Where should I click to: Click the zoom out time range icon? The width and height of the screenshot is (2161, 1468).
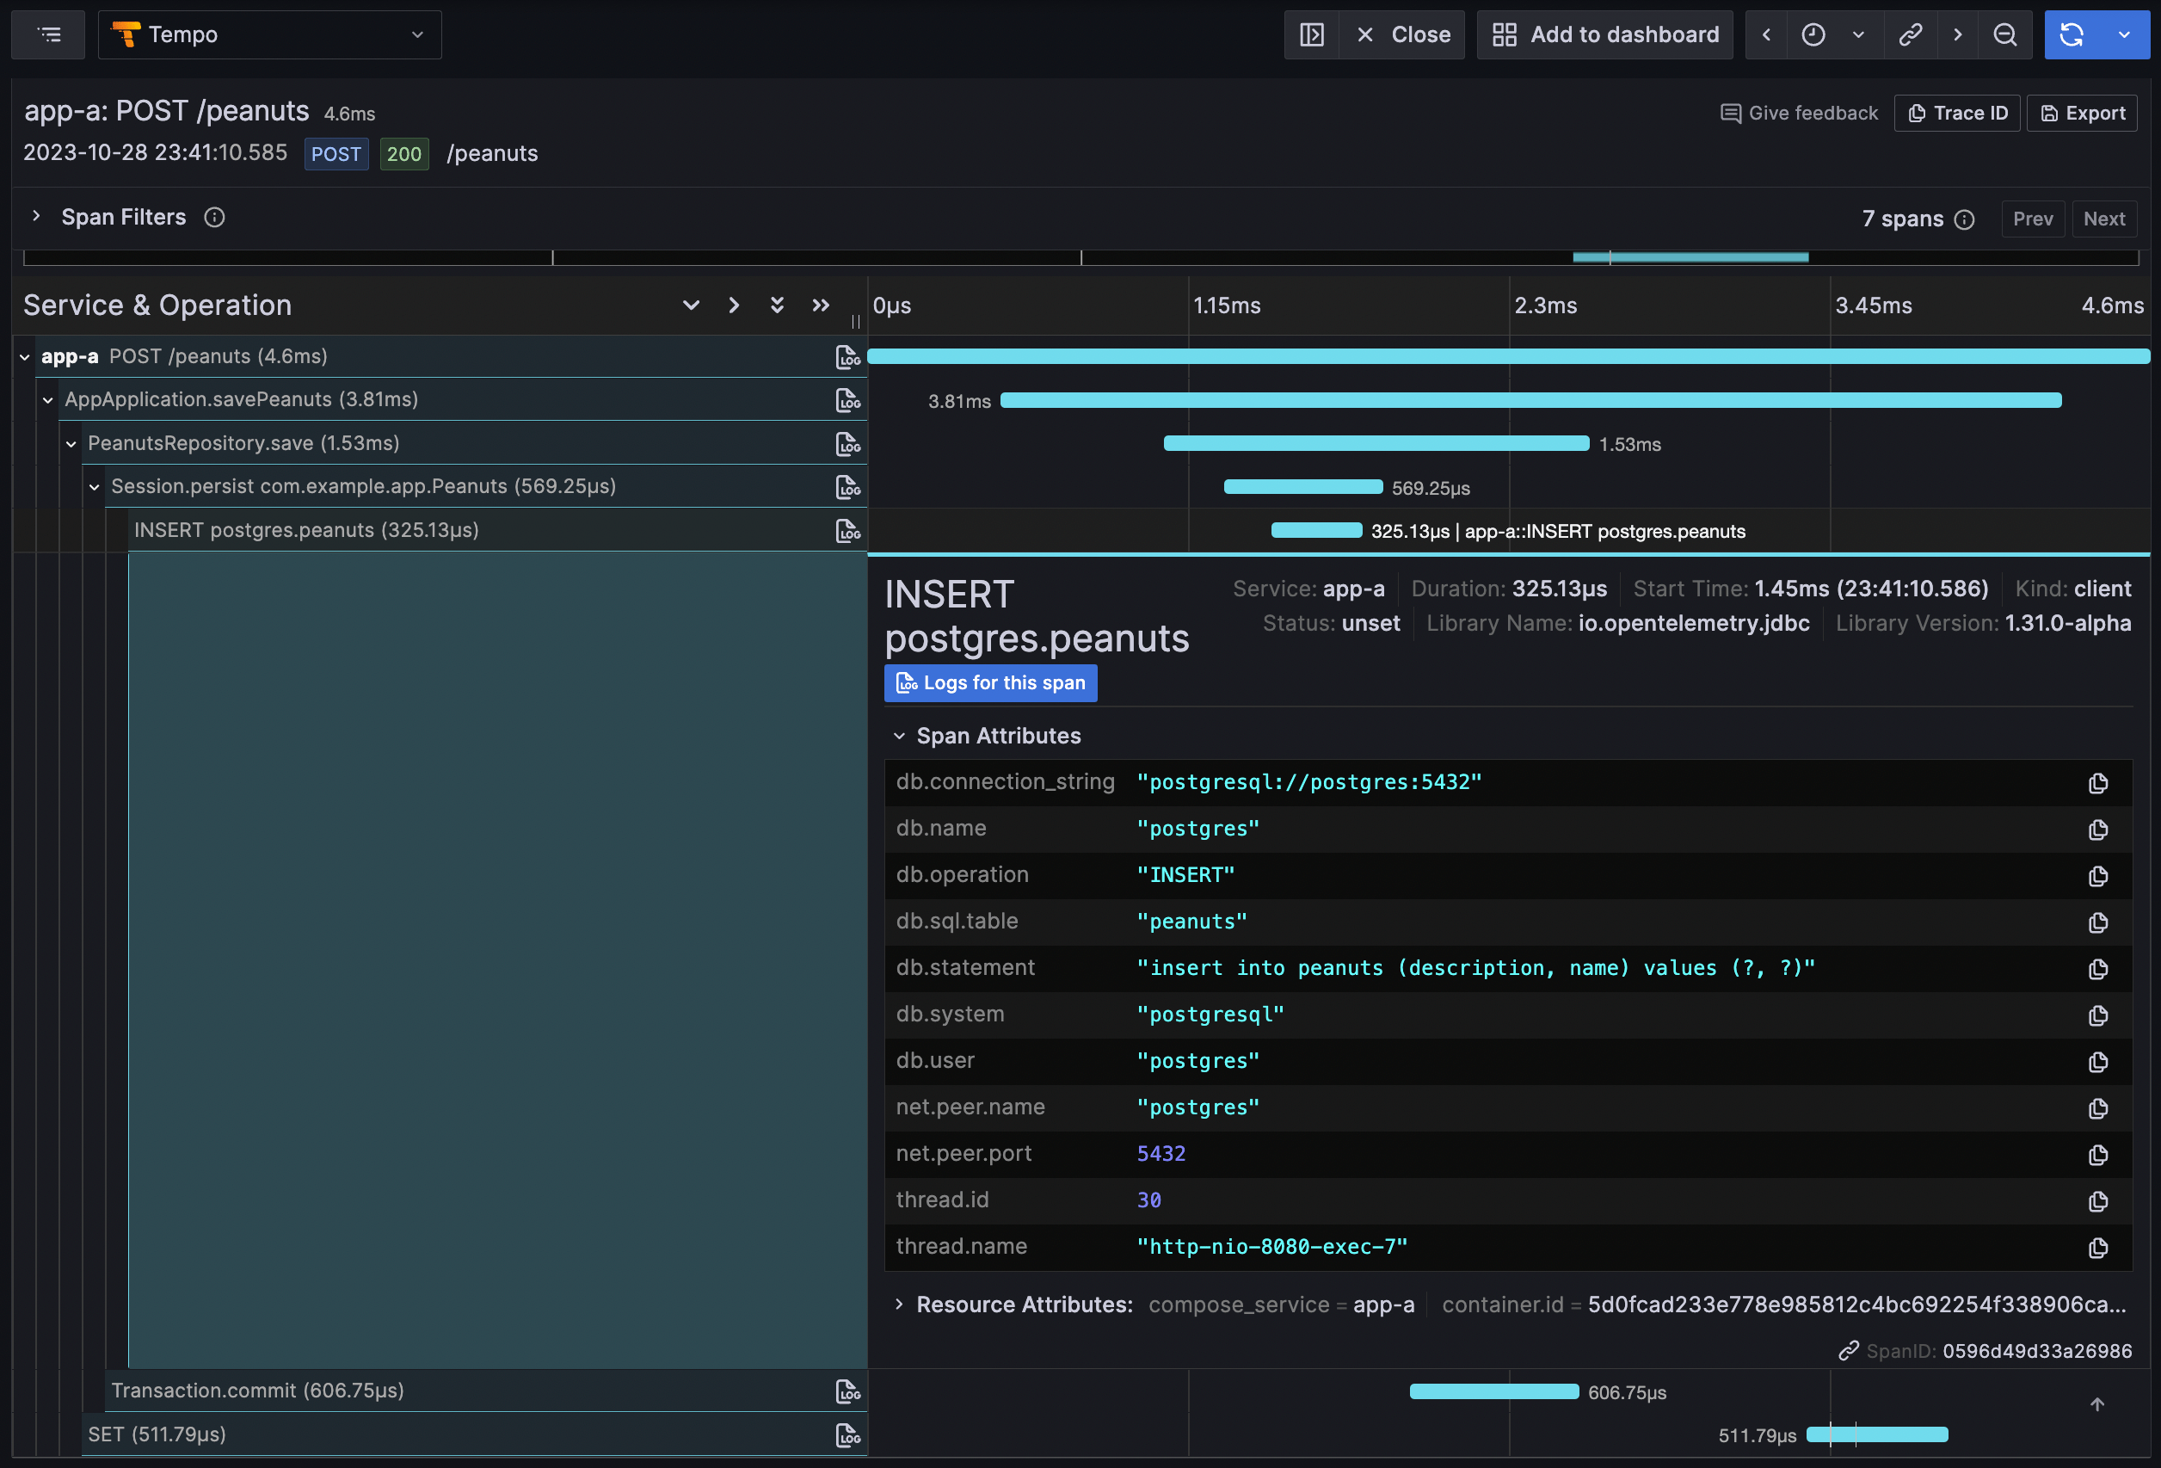click(x=2004, y=35)
